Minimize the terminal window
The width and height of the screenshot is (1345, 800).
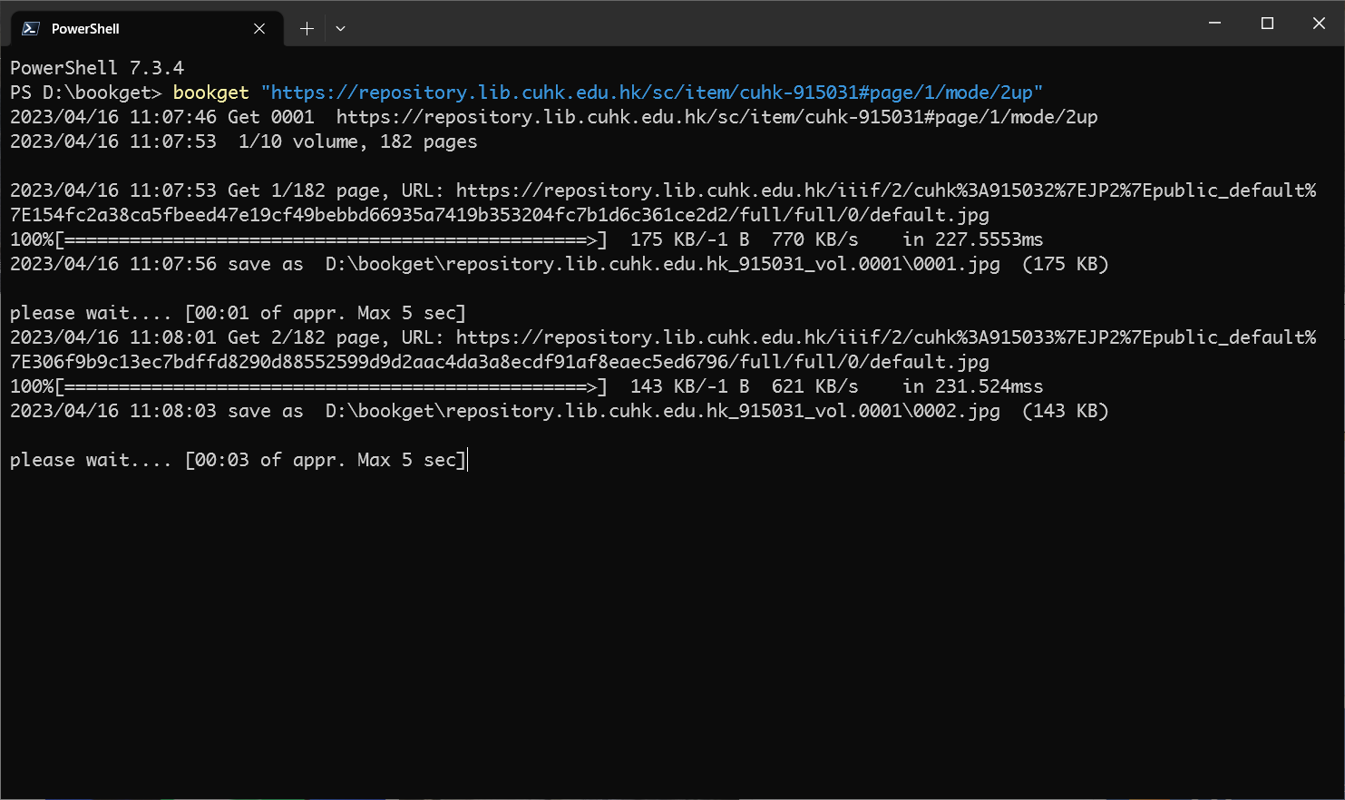tap(1214, 23)
